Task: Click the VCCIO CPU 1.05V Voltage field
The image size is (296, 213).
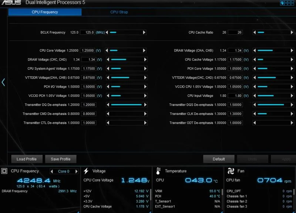Action: [235, 87]
